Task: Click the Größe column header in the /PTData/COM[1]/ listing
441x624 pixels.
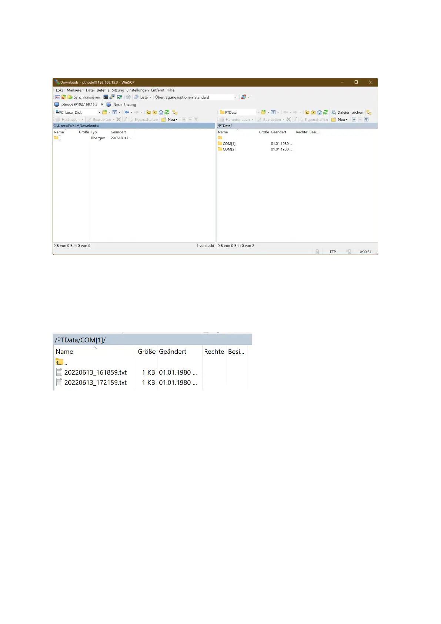Action: coord(147,352)
